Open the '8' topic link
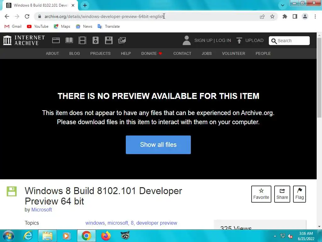 [x=132, y=223]
